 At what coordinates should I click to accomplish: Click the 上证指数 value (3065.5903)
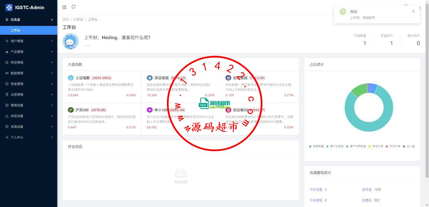101,78
